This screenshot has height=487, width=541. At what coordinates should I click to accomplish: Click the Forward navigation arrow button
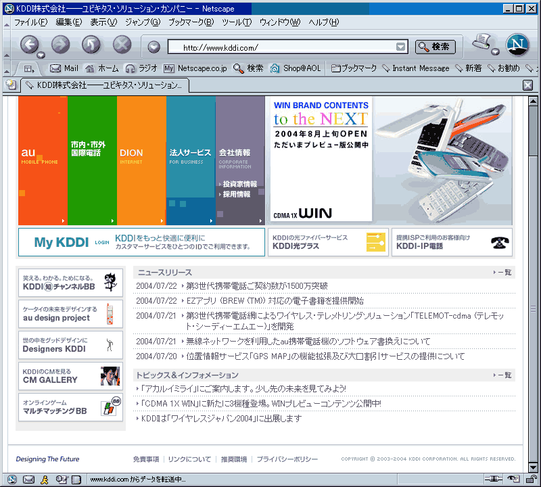click(60, 45)
